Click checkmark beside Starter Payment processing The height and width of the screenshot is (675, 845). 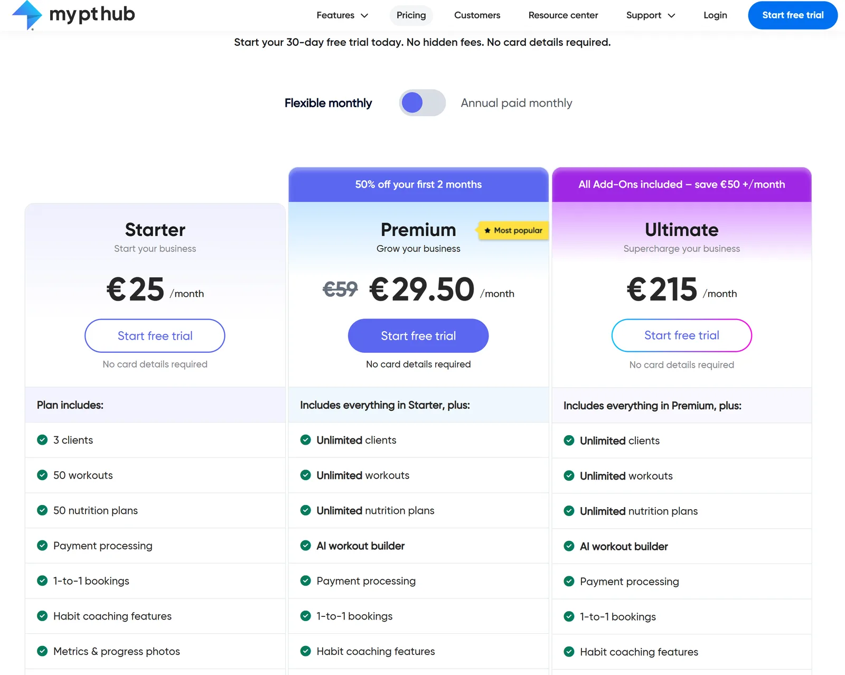tap(42, 545)
